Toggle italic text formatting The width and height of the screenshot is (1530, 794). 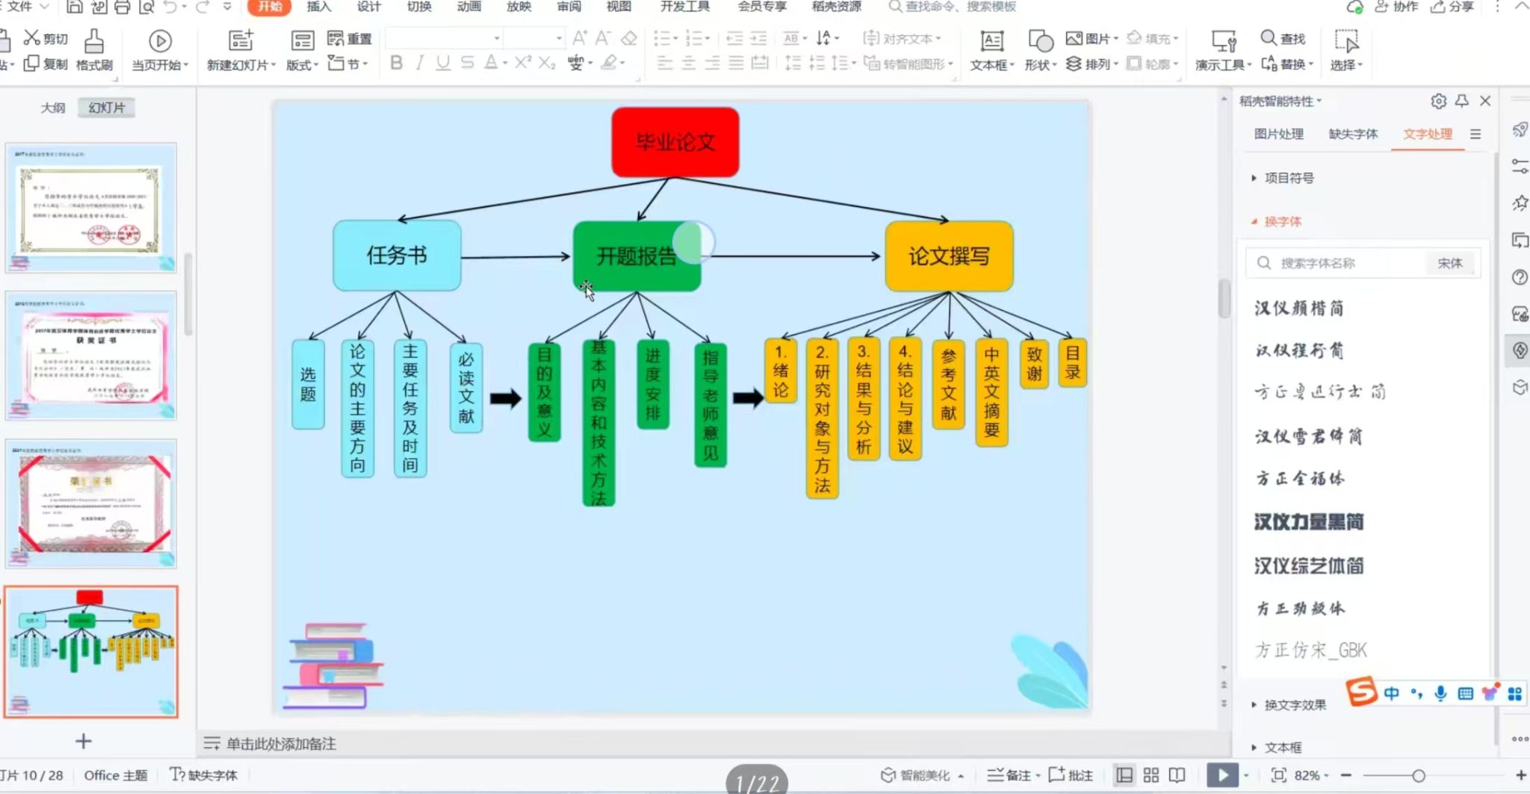pyautogui.click(x=420, y=63)
